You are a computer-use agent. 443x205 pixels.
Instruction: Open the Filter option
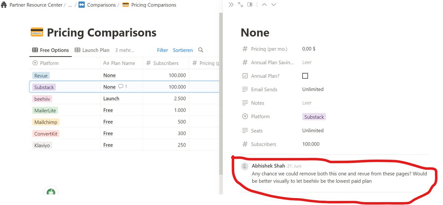pos(162,50)
